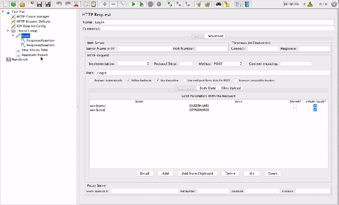Open the Method dropdown showing POST

[x=228, y=64]
